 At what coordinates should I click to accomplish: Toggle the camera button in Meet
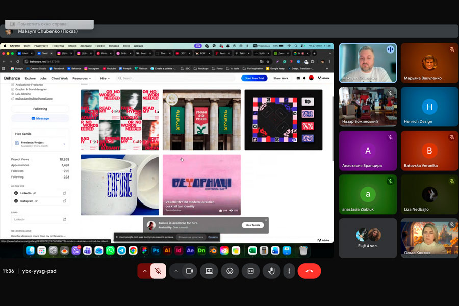point(189,271)
